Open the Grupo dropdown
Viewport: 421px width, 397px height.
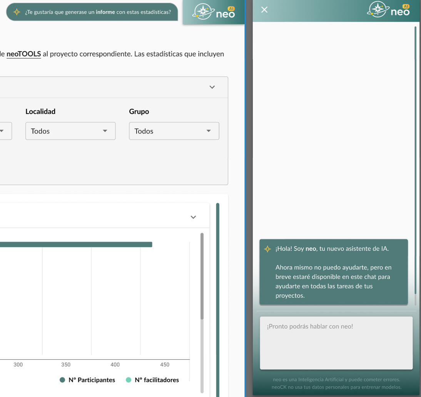pos(174,131)
